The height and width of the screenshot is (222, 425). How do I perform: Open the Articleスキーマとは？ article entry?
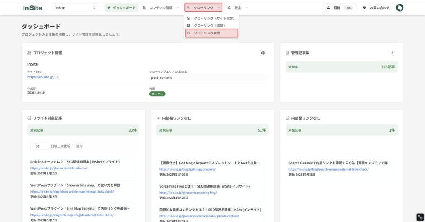click(x=75, y=162)
